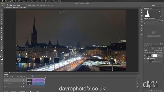Select the Pen tool
This screenshot has height=92, width=164.
pyautogui.click(x=2, y=41)
